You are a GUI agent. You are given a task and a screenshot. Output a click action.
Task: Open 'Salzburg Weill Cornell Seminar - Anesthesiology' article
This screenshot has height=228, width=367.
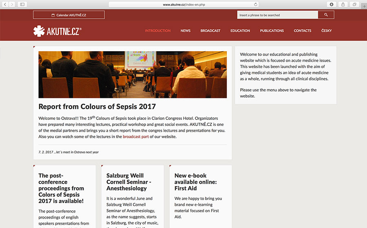(x=129, y=182)
